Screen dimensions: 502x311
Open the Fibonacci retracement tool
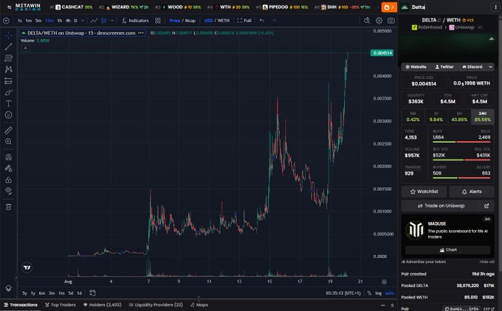coord(9,58)
